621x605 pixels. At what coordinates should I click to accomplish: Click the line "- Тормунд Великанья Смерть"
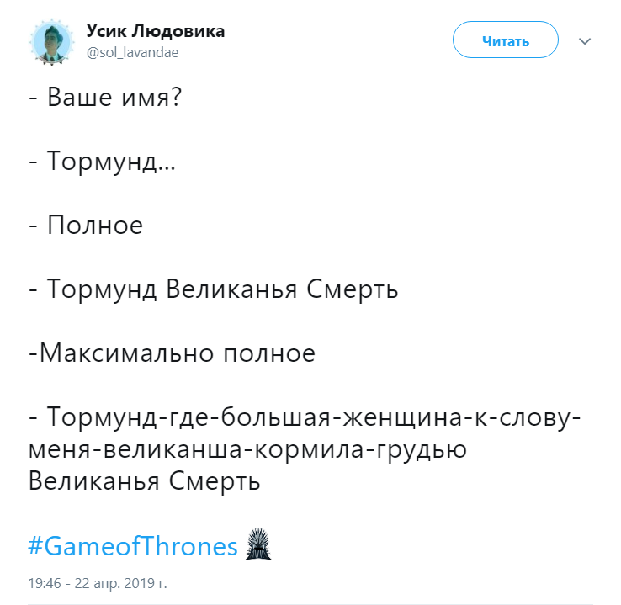[x=213, y=289]
